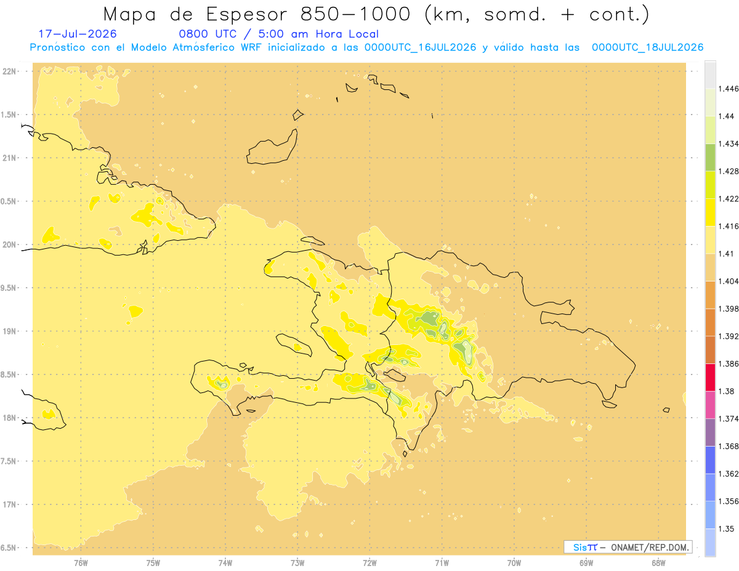Click the longitude label '70W'
This screenshot has height=571, width=739.
coord(514,562)
